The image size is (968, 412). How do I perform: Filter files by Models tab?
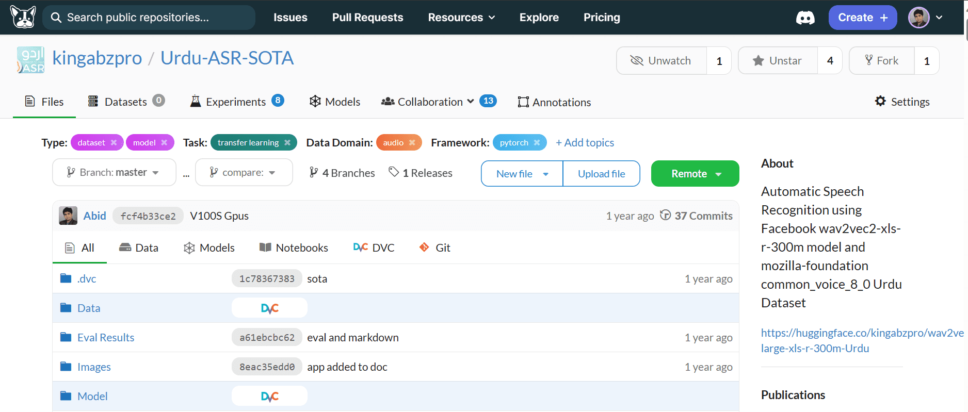[x=209, y=248]
